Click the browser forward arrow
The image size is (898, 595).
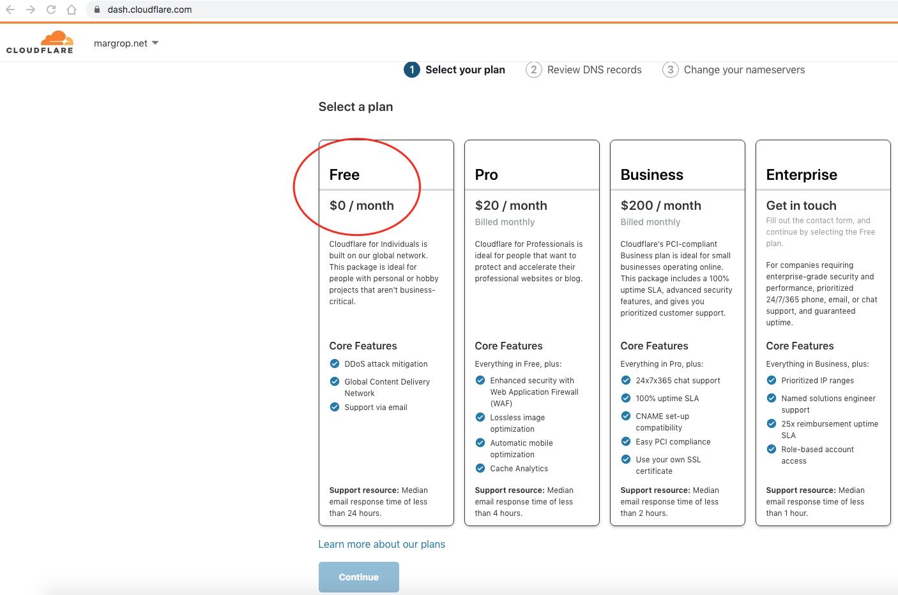(31, 10)
